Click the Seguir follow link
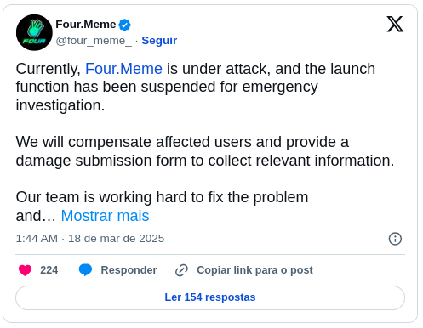423x328 pixels. coord(159,41)
